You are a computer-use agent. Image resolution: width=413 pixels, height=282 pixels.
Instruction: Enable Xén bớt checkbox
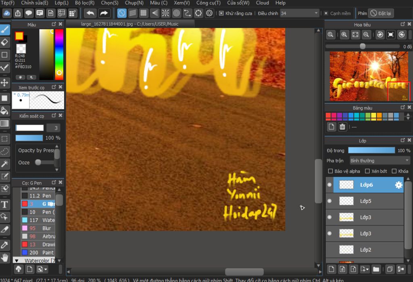tap(367, 171)
